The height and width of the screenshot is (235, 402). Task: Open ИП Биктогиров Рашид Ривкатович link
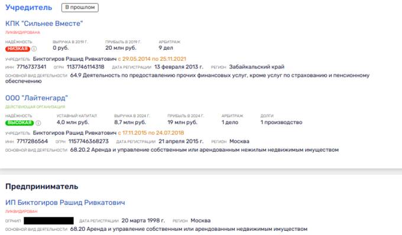pyautogui.click(x=65, y=203)
